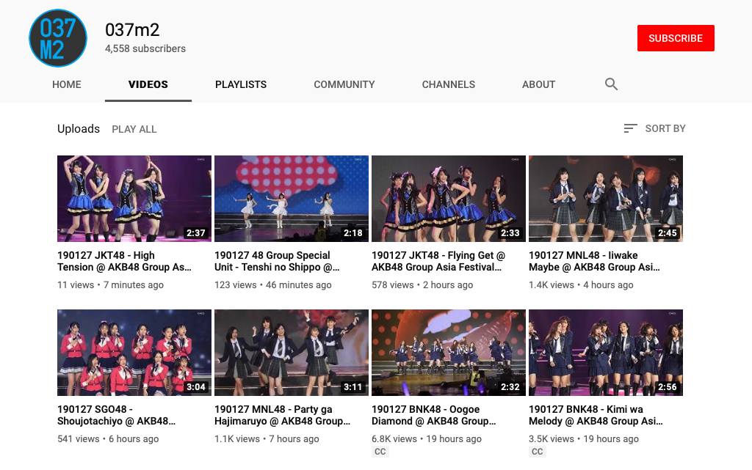
Task: Go to the Community tab
Action: [344, 84]
